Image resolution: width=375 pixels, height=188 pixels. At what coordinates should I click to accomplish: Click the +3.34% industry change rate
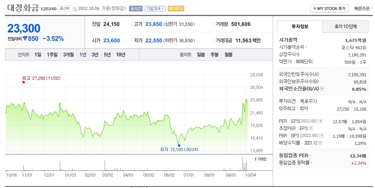[359, 163]
